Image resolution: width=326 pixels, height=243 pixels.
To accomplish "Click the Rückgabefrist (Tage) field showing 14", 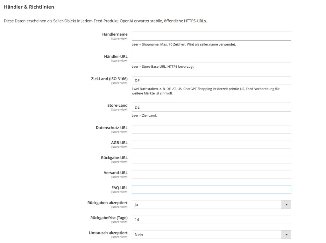I will point(211,219).
